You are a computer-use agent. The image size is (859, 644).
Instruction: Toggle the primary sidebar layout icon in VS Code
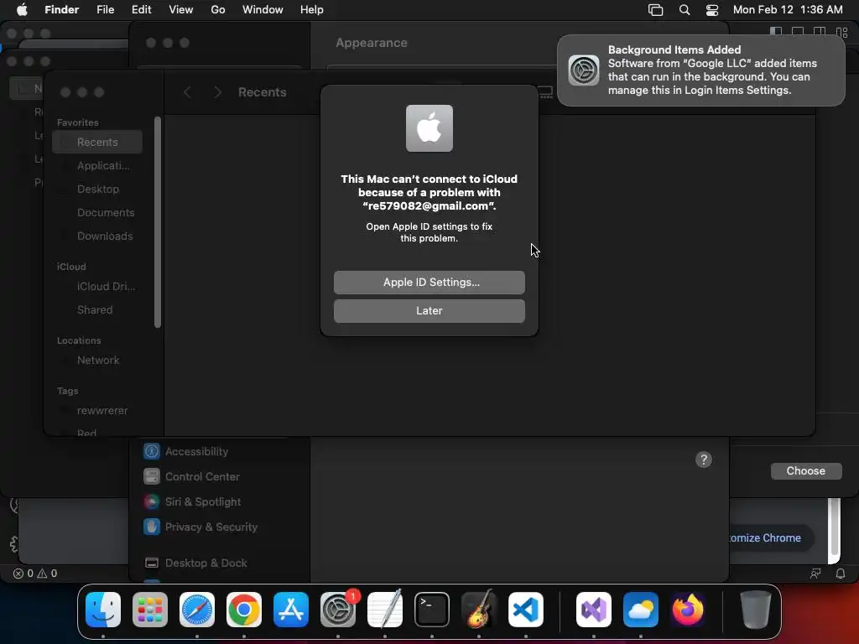pyautogui.click(x=776, y=32)
